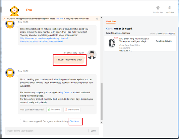The image size is (179, 139).
Task: Focus the 'Please tell me your question' field
Action: tap(47, 131)
